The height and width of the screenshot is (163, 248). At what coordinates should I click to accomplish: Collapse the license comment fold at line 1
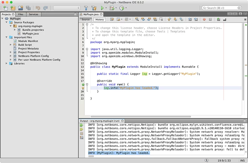coord(87,24)
